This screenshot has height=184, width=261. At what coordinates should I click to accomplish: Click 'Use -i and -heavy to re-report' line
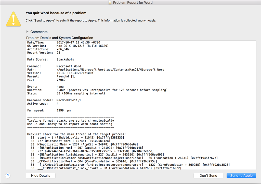pos(70,124)
